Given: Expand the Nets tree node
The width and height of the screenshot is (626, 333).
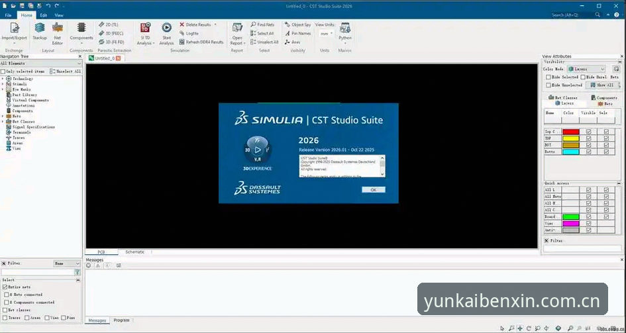Looking at the screenshot, I should tap(3, 116).
